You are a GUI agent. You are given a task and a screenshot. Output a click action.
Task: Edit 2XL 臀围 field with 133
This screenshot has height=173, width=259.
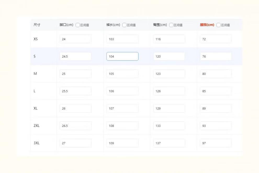169,126
